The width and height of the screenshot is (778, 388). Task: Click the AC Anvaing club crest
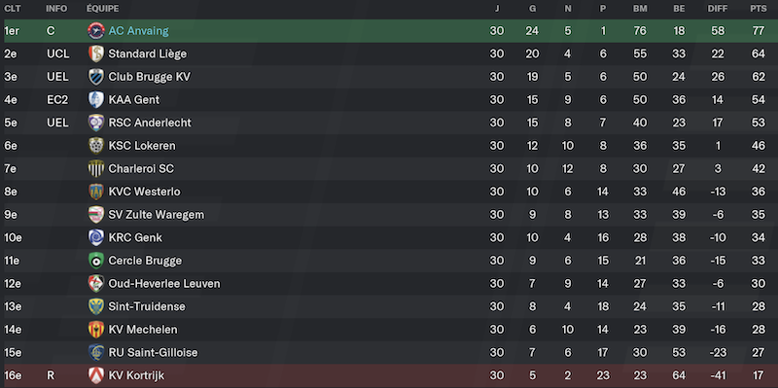click(x=95, y=31)
